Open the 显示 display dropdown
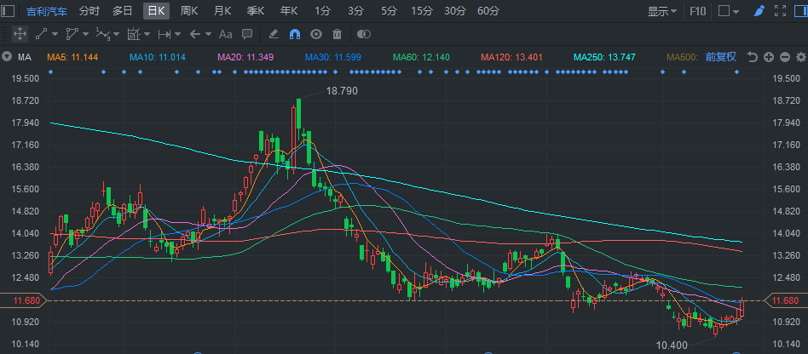808x354 pixels. 662,11
